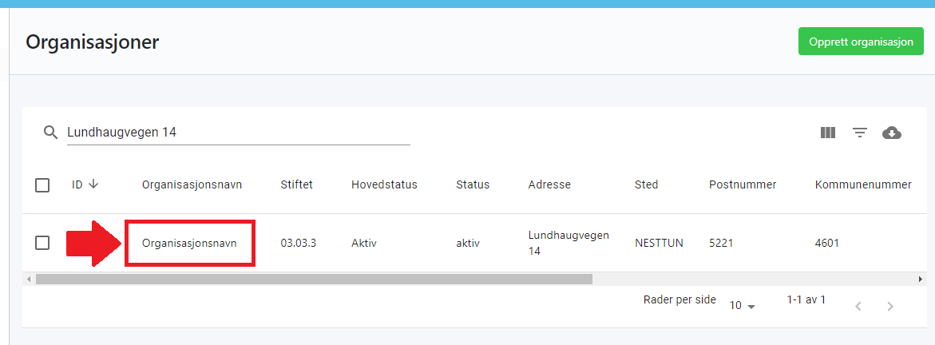Go to previous page chevron
935x345 pixels.
click(858, 306)
